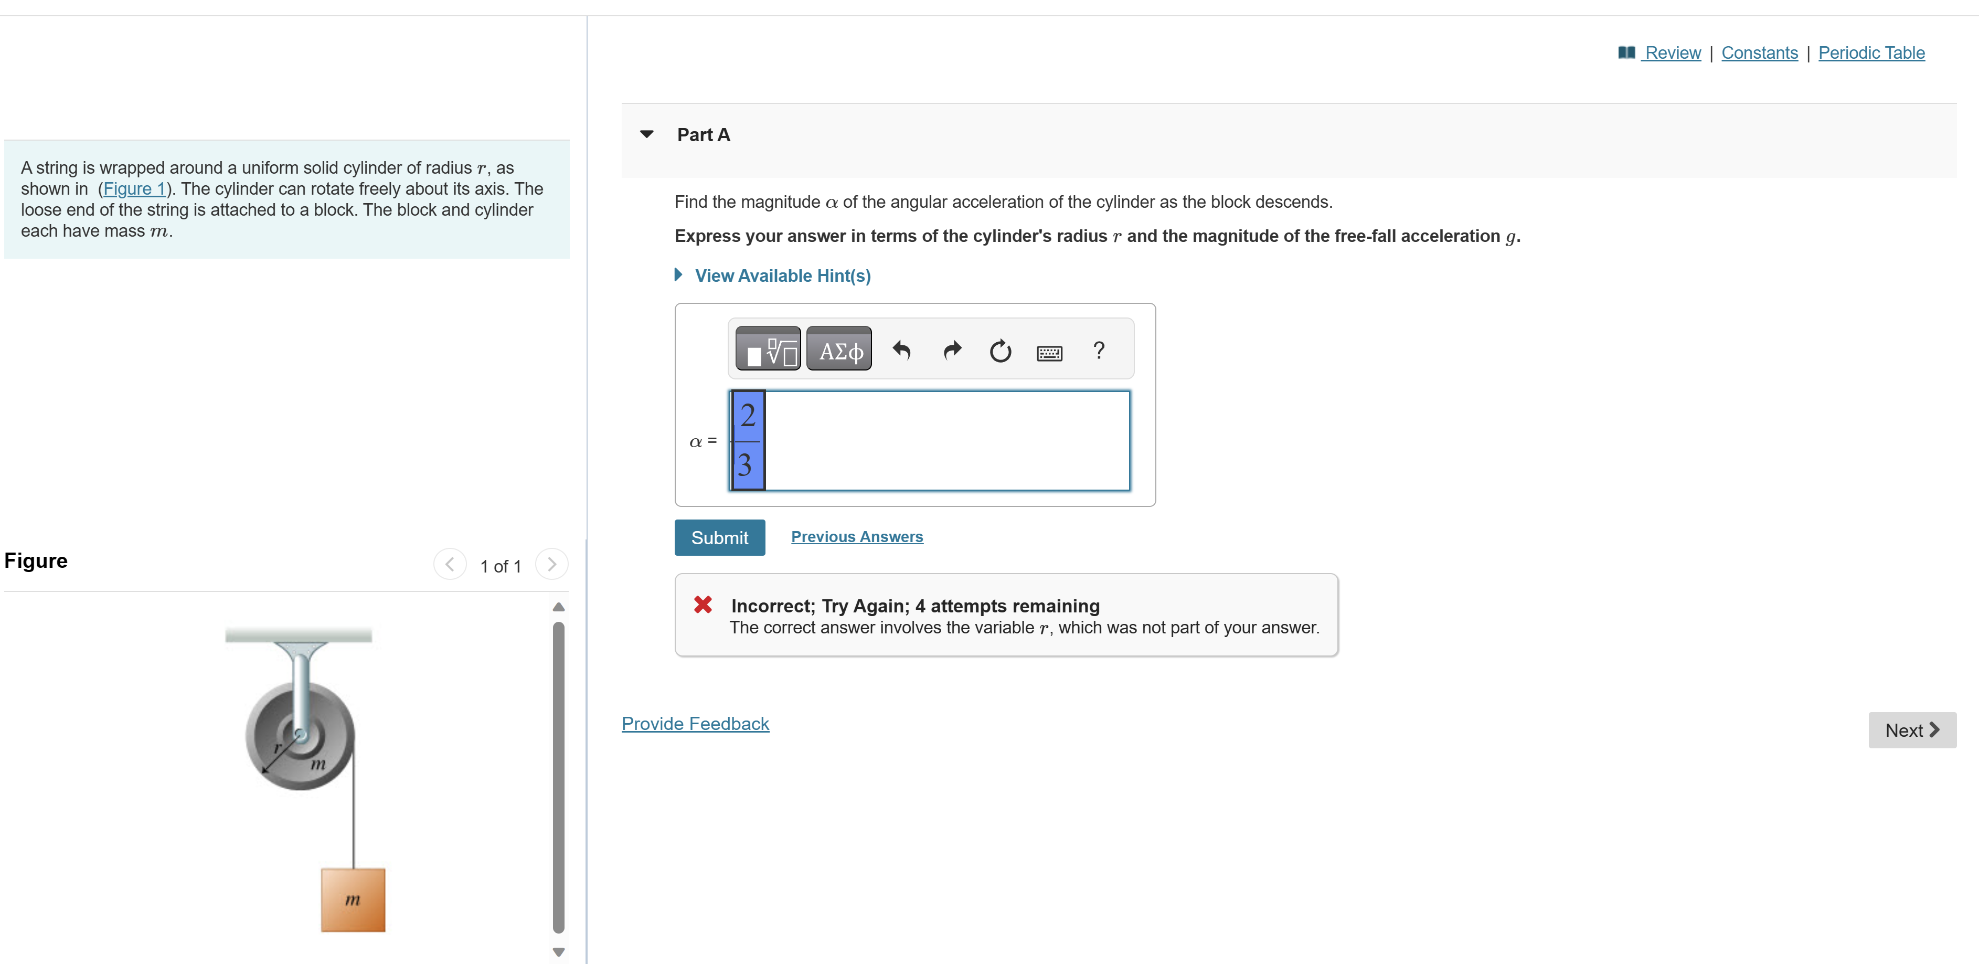Open the math templates (fraction/root) button
Viewport: 1979px width, 964px height.
tap(768, 349)
